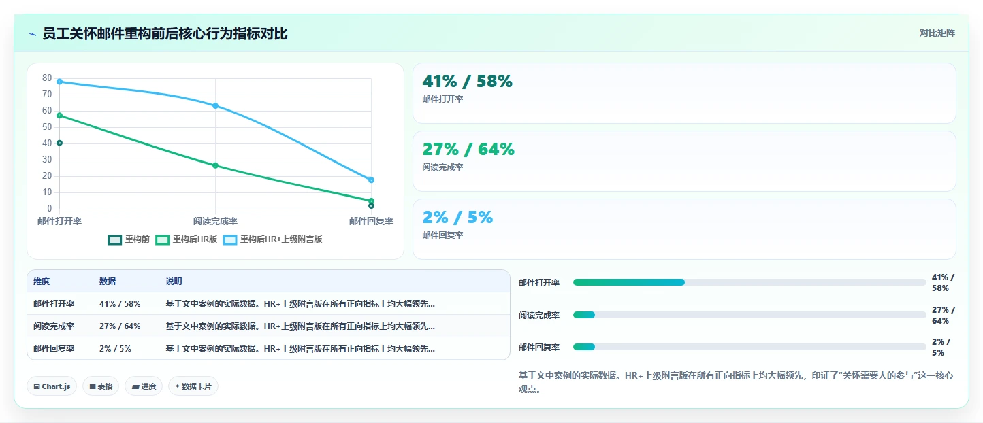
Task: Click the 说明 column header
Action: [174, 282]
